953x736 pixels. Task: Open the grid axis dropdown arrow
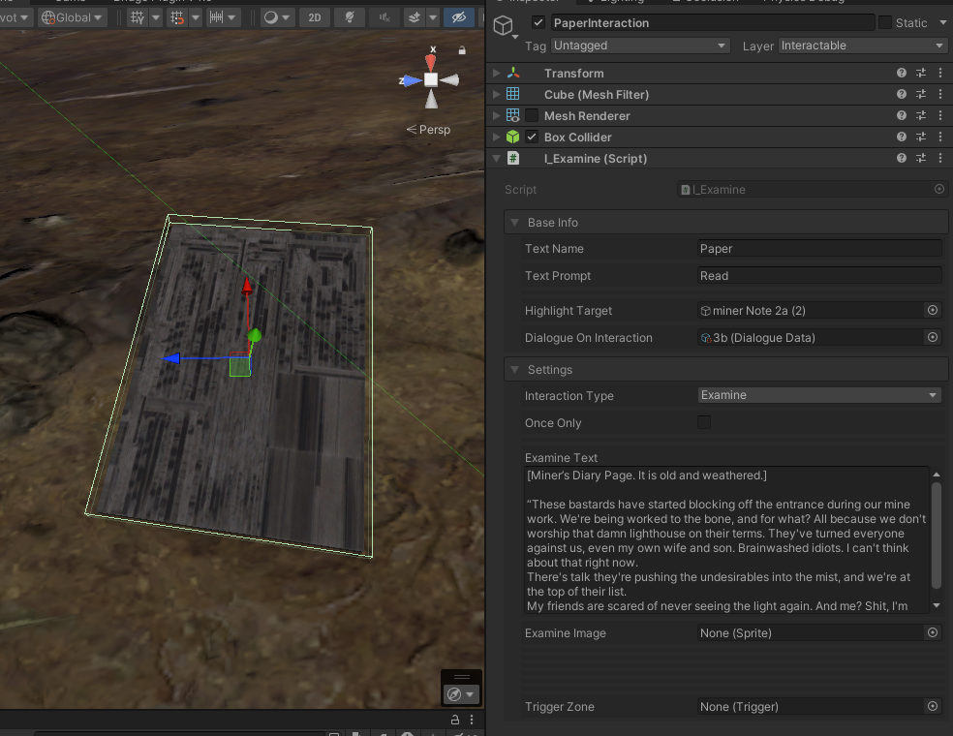click(156, 17)
